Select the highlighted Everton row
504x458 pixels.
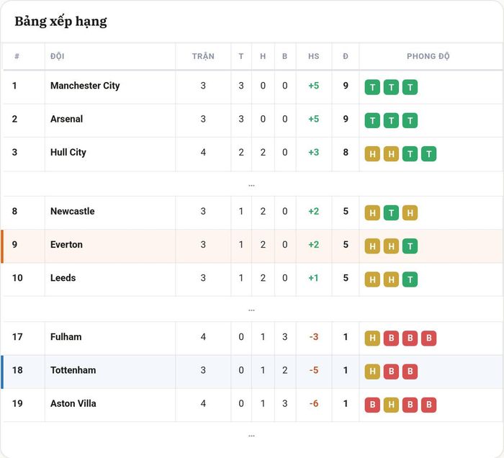coord(252,246)
